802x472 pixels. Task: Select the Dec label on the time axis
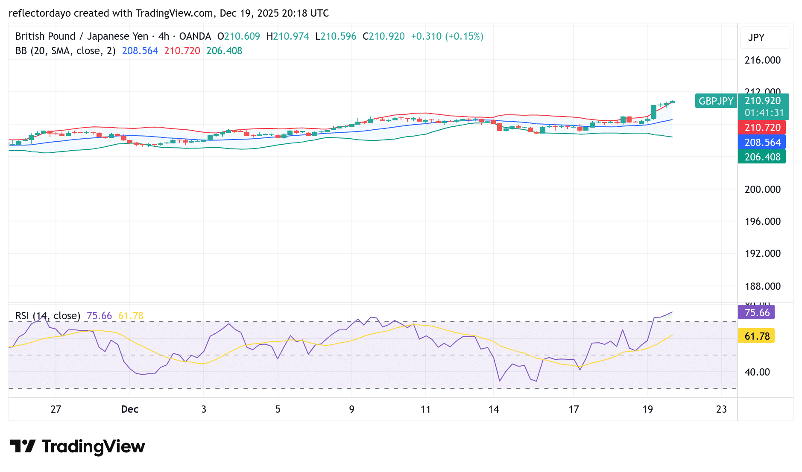(x=129, y=409)
